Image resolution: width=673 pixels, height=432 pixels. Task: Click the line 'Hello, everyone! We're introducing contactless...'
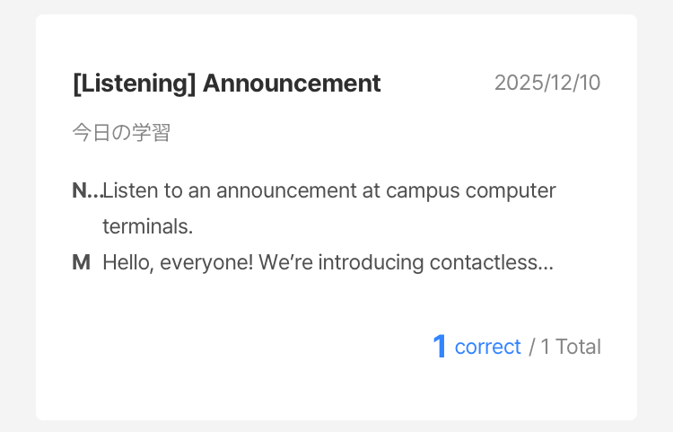tap(328, 262)
